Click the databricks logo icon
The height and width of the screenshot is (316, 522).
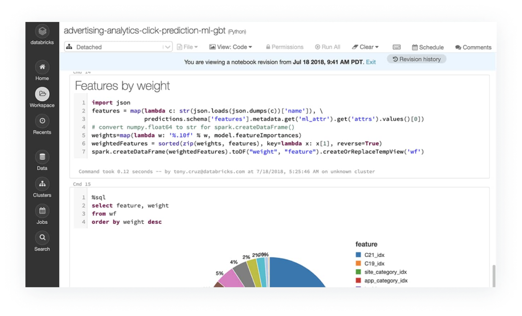coord(42,31)
